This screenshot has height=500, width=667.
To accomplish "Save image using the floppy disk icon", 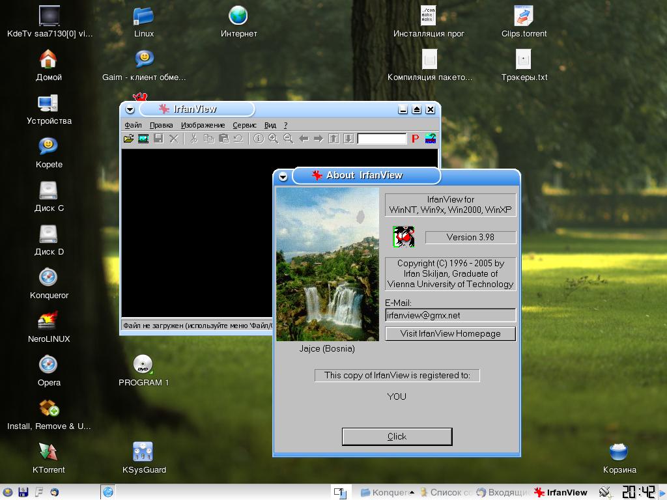I will [x=159, y=139].
